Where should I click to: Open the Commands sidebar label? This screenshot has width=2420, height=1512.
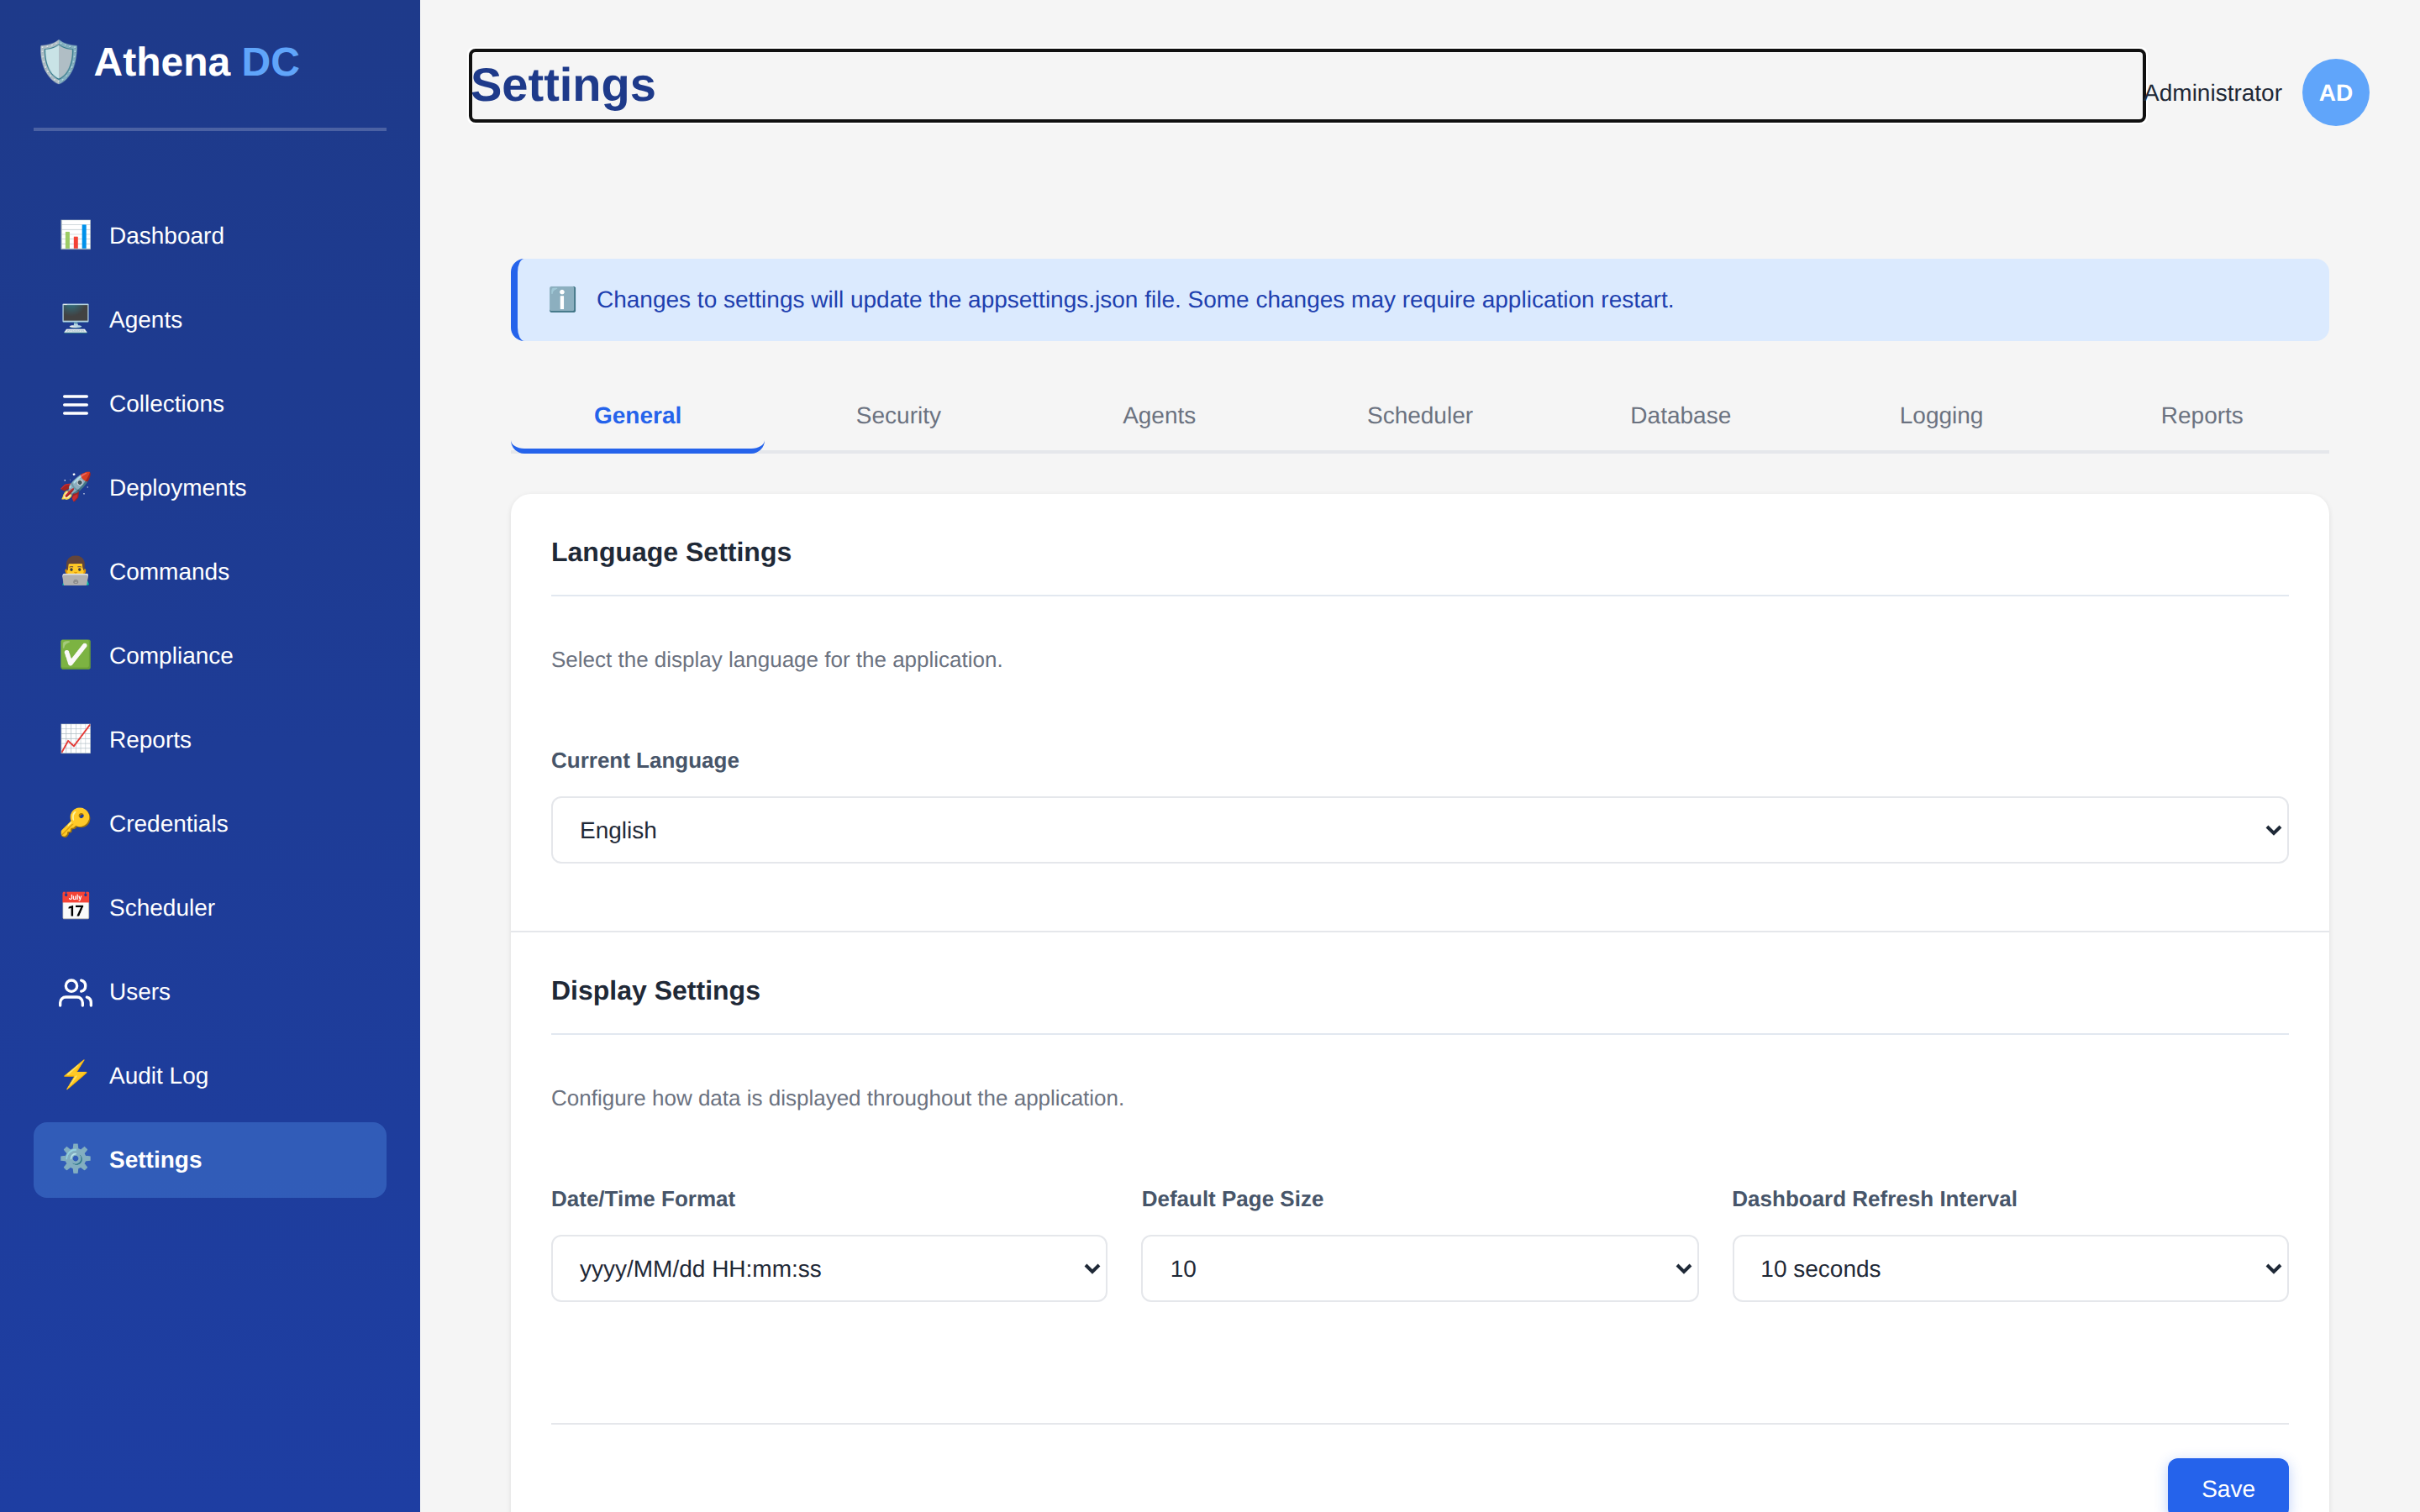pos(169,571)
